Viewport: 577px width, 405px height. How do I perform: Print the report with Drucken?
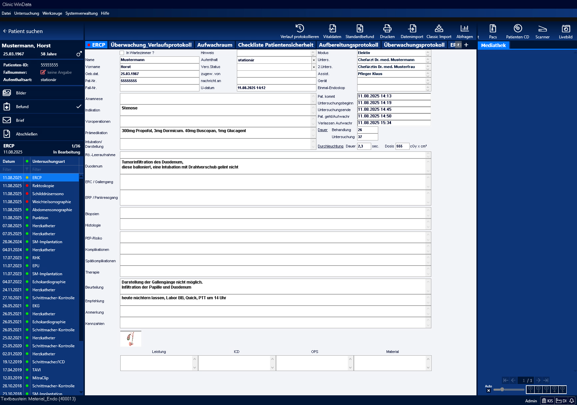tap(387, 31)
